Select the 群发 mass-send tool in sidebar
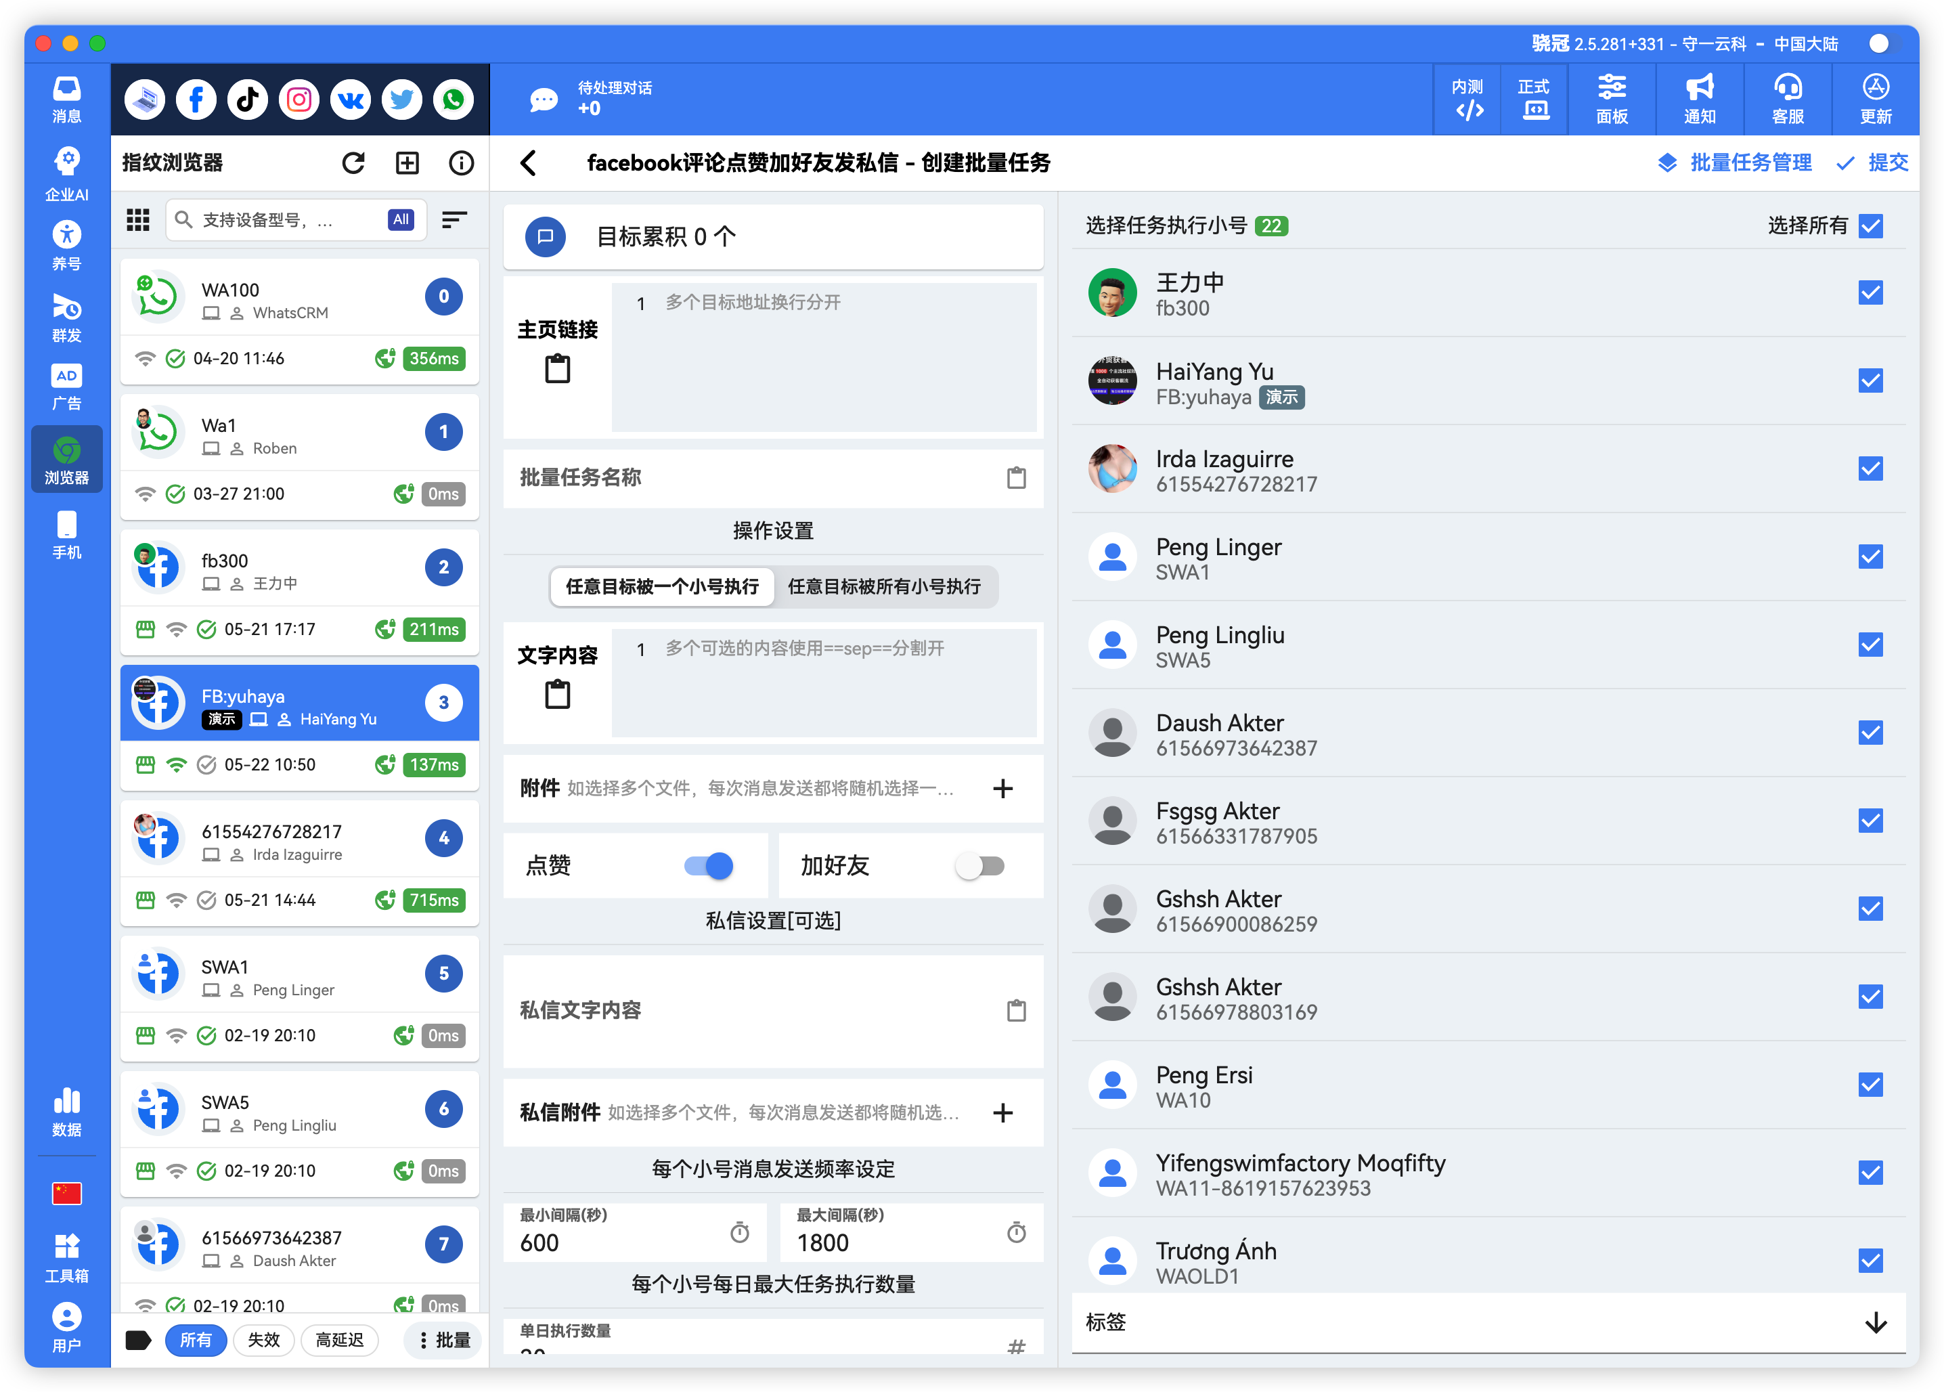1944x1392 pixels. [x=66, y=318]
